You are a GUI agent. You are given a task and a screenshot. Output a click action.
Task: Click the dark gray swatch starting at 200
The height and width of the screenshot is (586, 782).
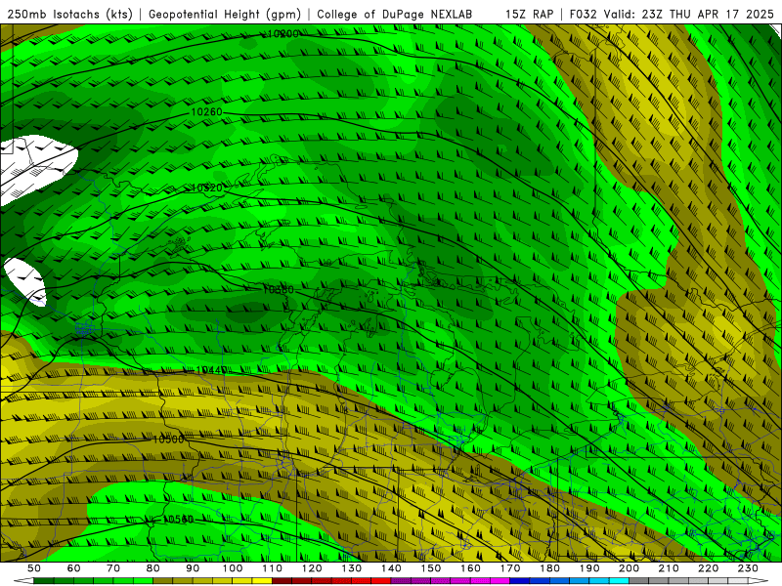coord(639,581)
